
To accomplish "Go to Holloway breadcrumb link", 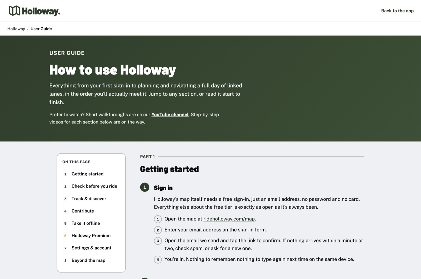I will tap(16, 29).
